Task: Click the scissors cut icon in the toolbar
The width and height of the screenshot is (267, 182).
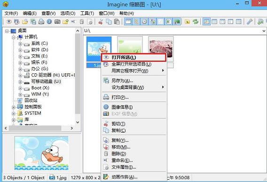Action: (x=101, y=22)
